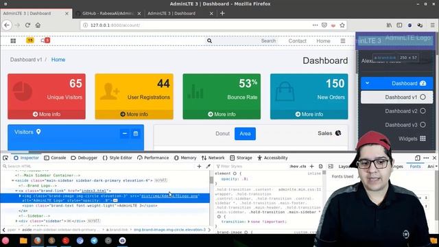Image resolution: width=439 pixels, height=247 pixels.
Task: Click More info on the New Orders card
Action: tap(309, 115)
